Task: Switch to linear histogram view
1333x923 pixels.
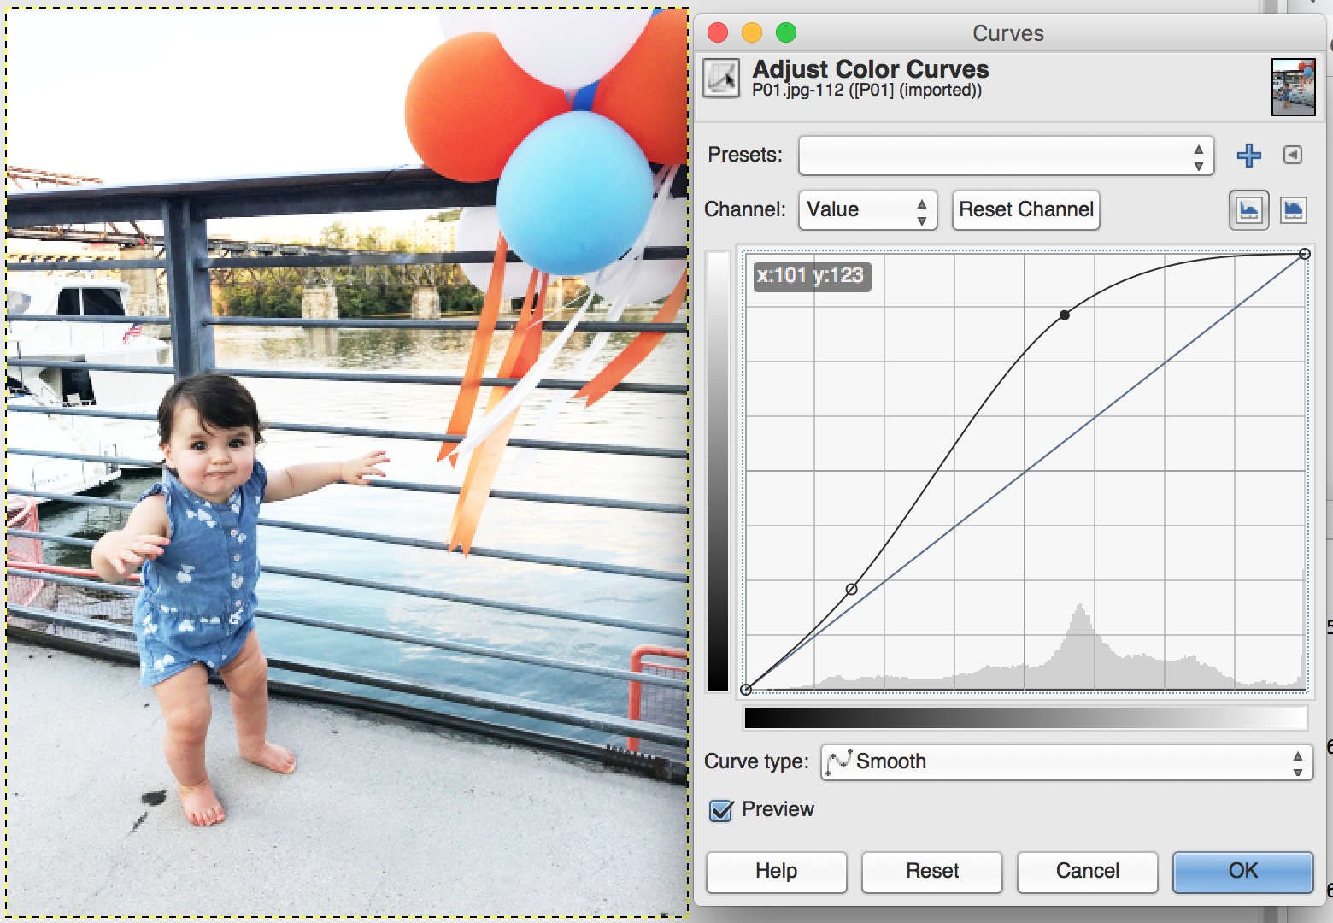Action: (x=1248, y=210)
